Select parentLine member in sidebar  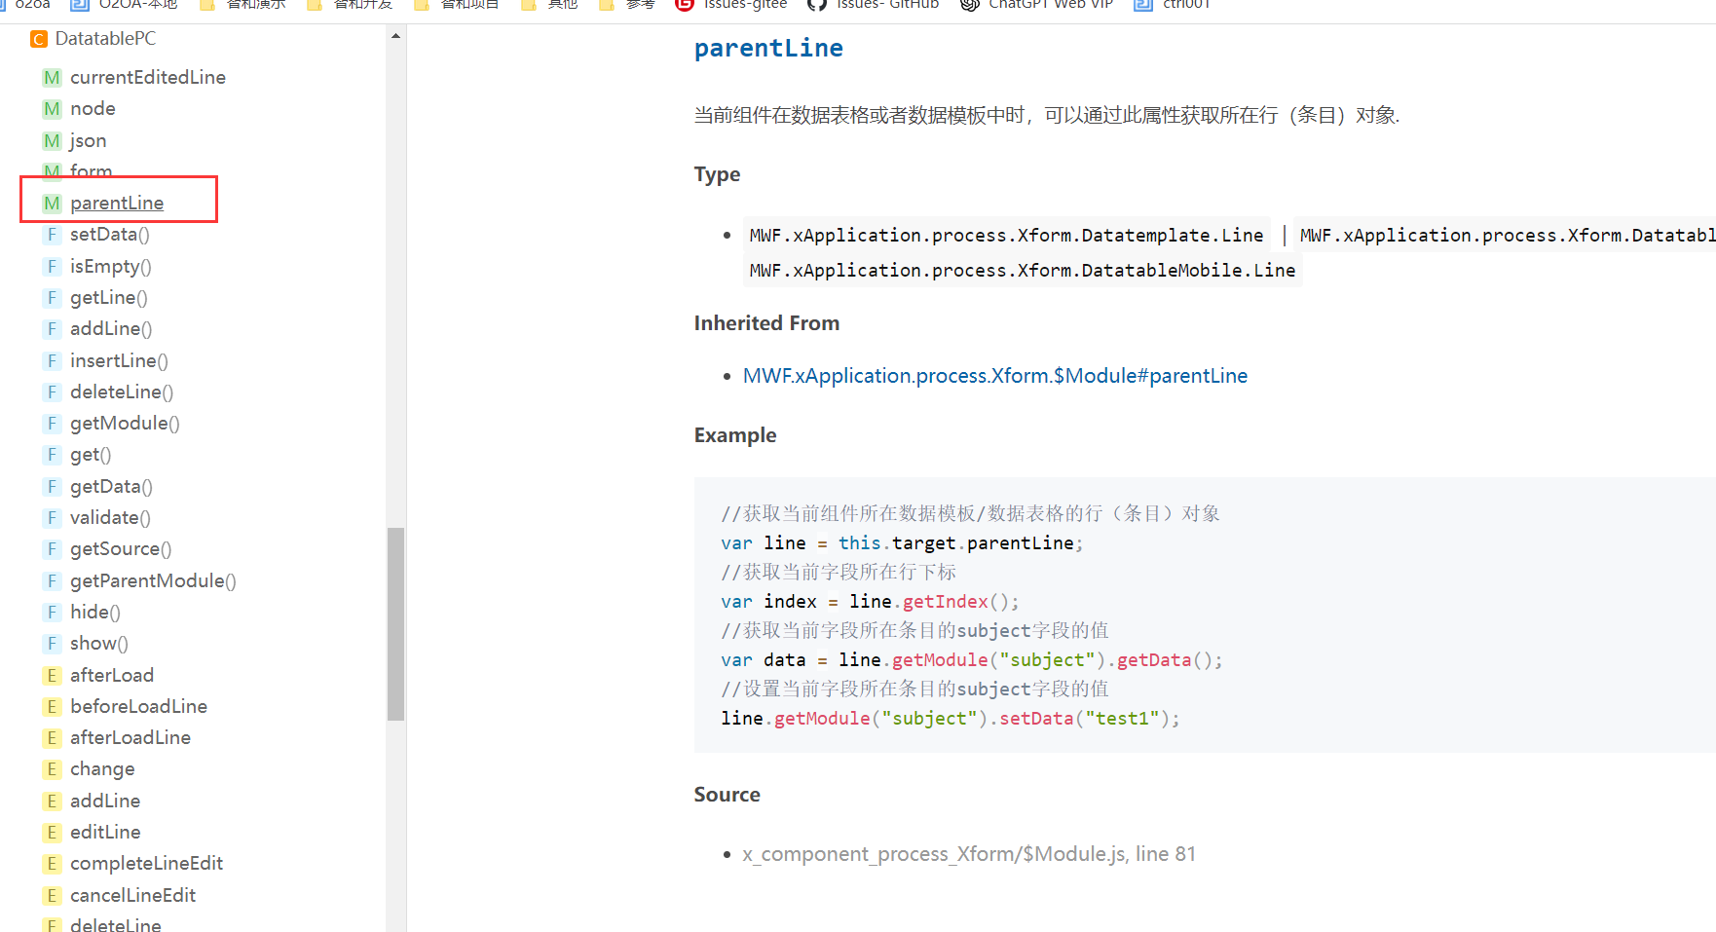[x=117, y=203]
